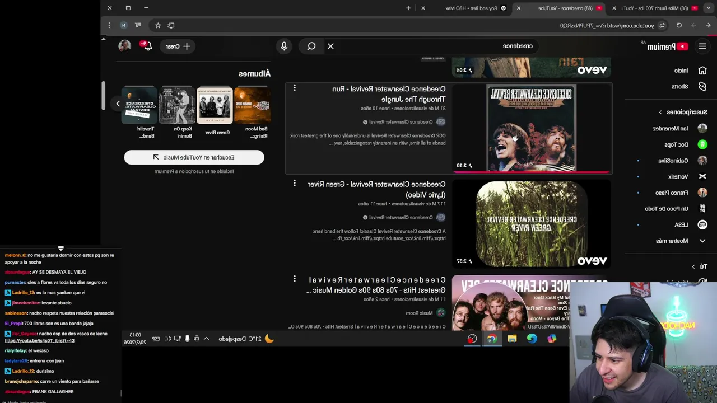Click the search magnifying glass button
Screen dimensions: 717x403
tap(311, 46)
